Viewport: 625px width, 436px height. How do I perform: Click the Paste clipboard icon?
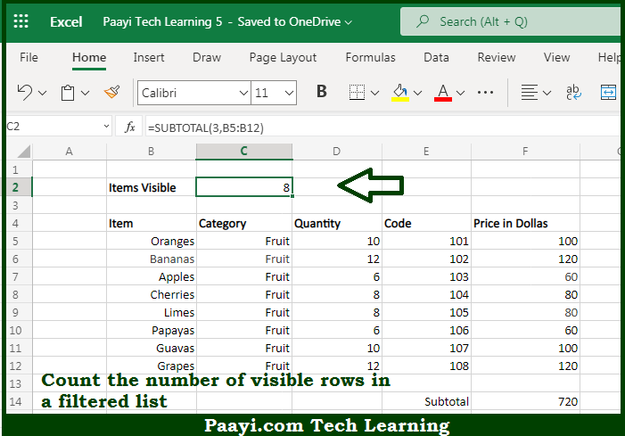68,93
